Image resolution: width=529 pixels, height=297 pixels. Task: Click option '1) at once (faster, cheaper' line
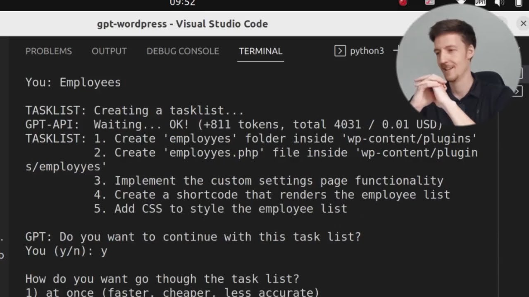pyautogui.click(x=172, y=292)
